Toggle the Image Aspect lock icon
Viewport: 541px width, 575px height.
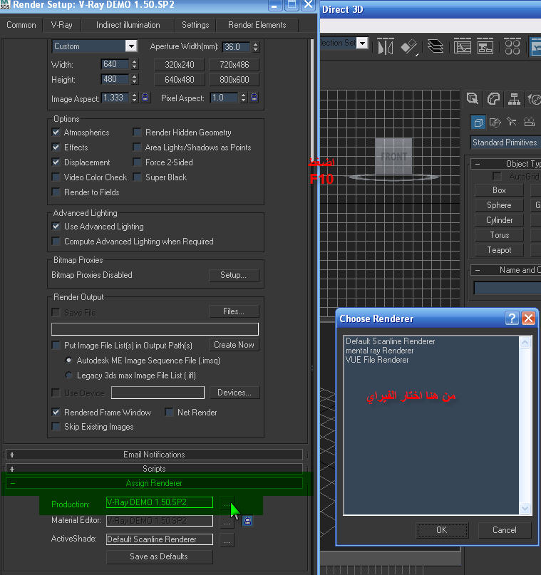pyautogui.click(x=145, y=98)
